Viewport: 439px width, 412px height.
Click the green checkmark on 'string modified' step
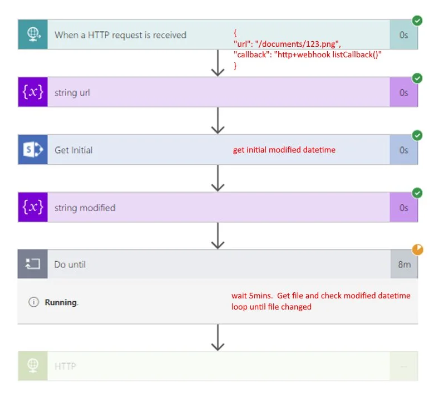pos(417,193)
